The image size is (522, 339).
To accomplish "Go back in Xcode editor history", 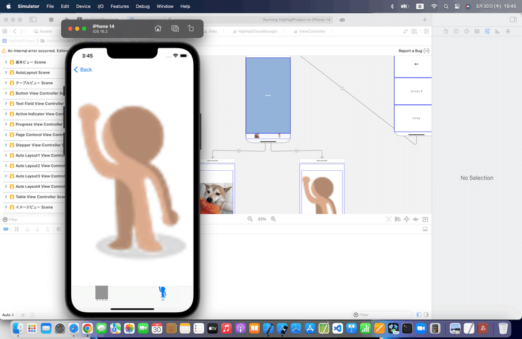I will [x=14, y=31].
